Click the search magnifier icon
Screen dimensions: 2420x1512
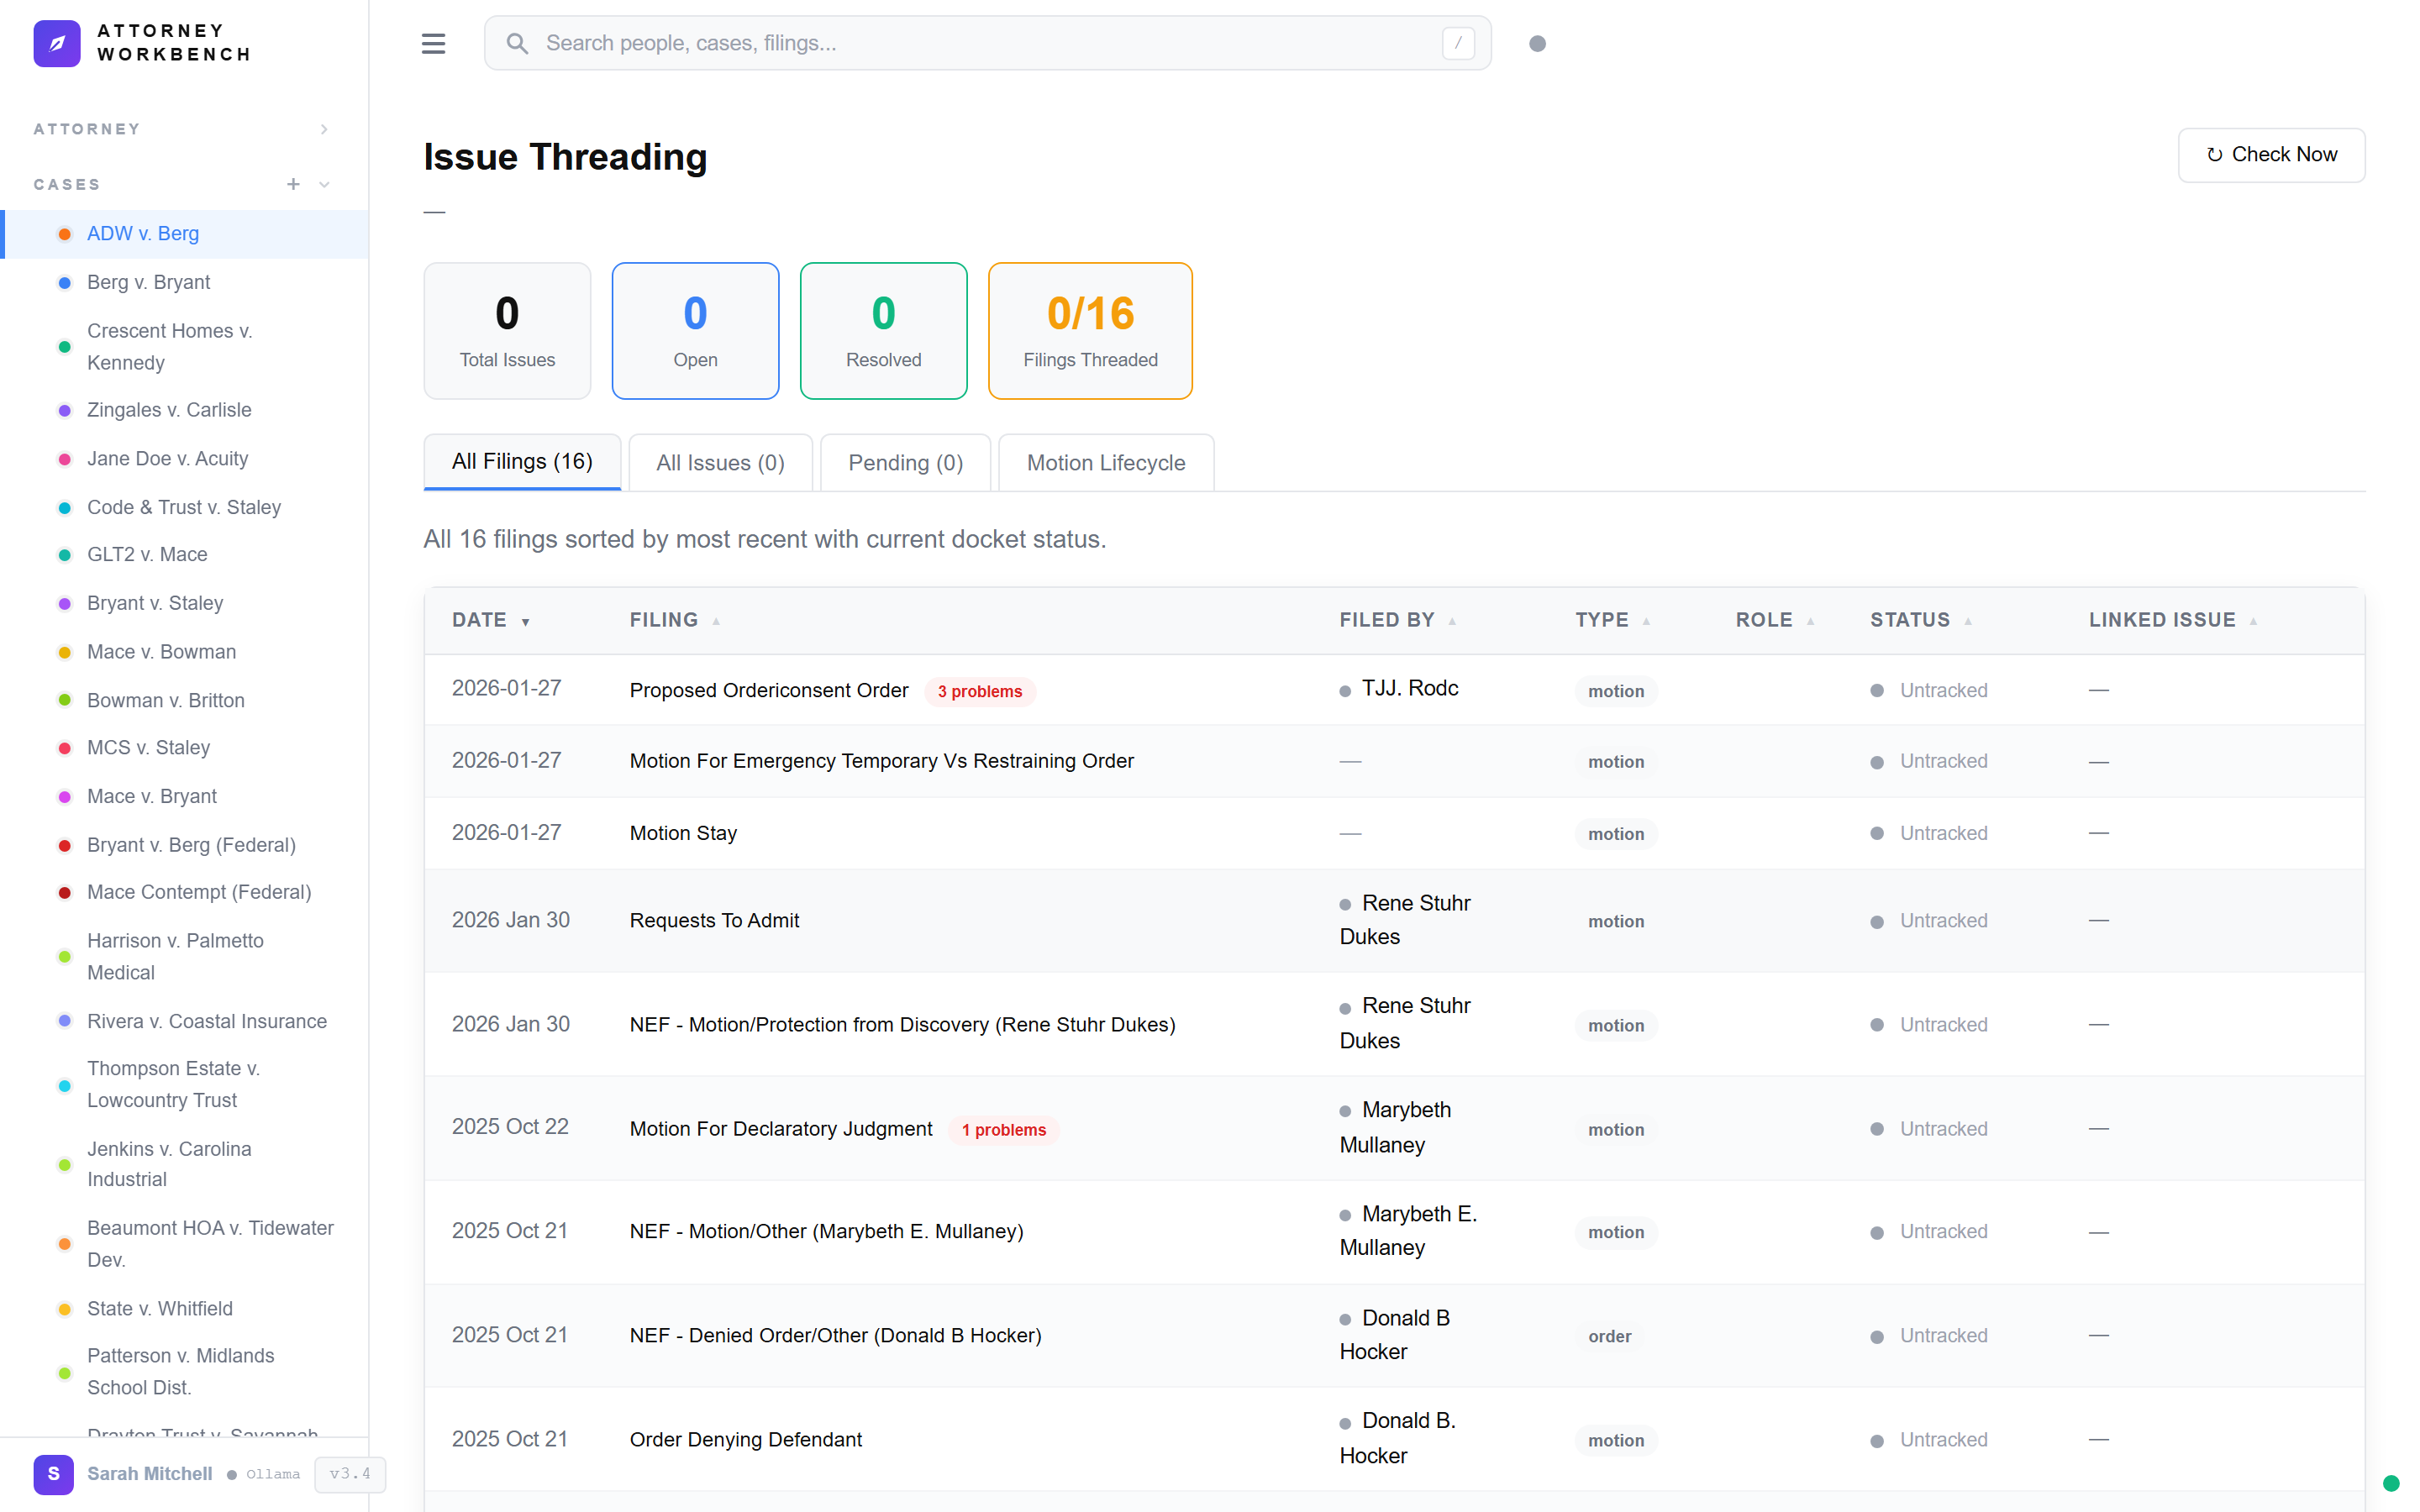coord(516,43)
